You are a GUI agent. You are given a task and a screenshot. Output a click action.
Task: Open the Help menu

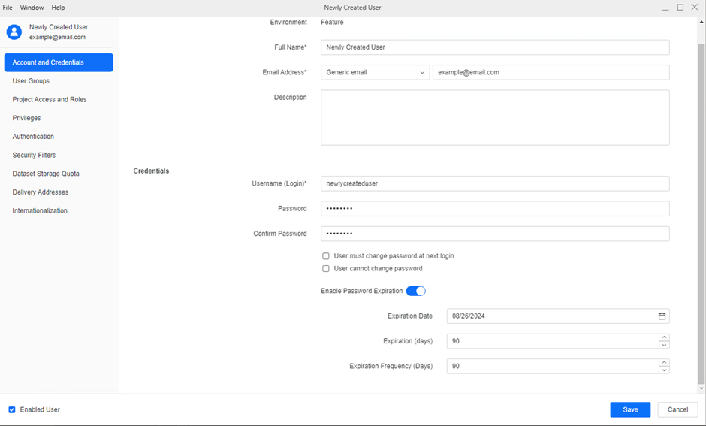pos(58,8)
